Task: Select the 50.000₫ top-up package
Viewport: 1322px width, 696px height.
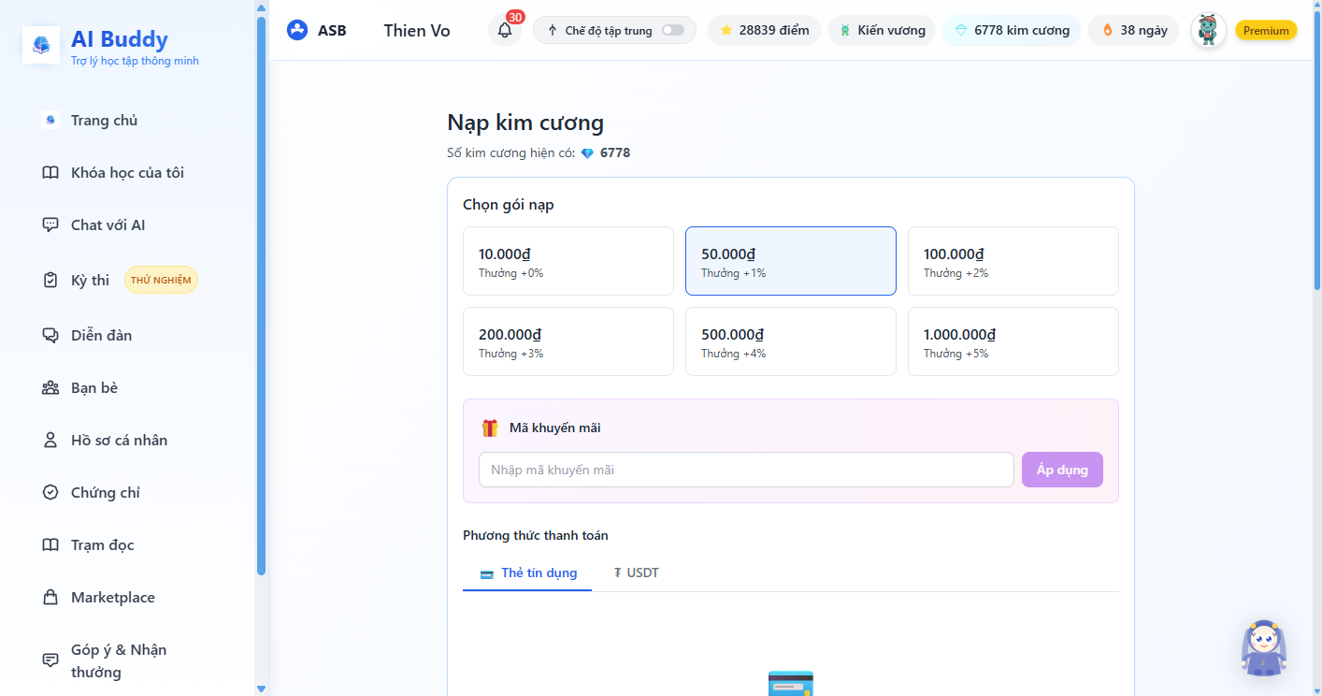Action: pos(791,261)
